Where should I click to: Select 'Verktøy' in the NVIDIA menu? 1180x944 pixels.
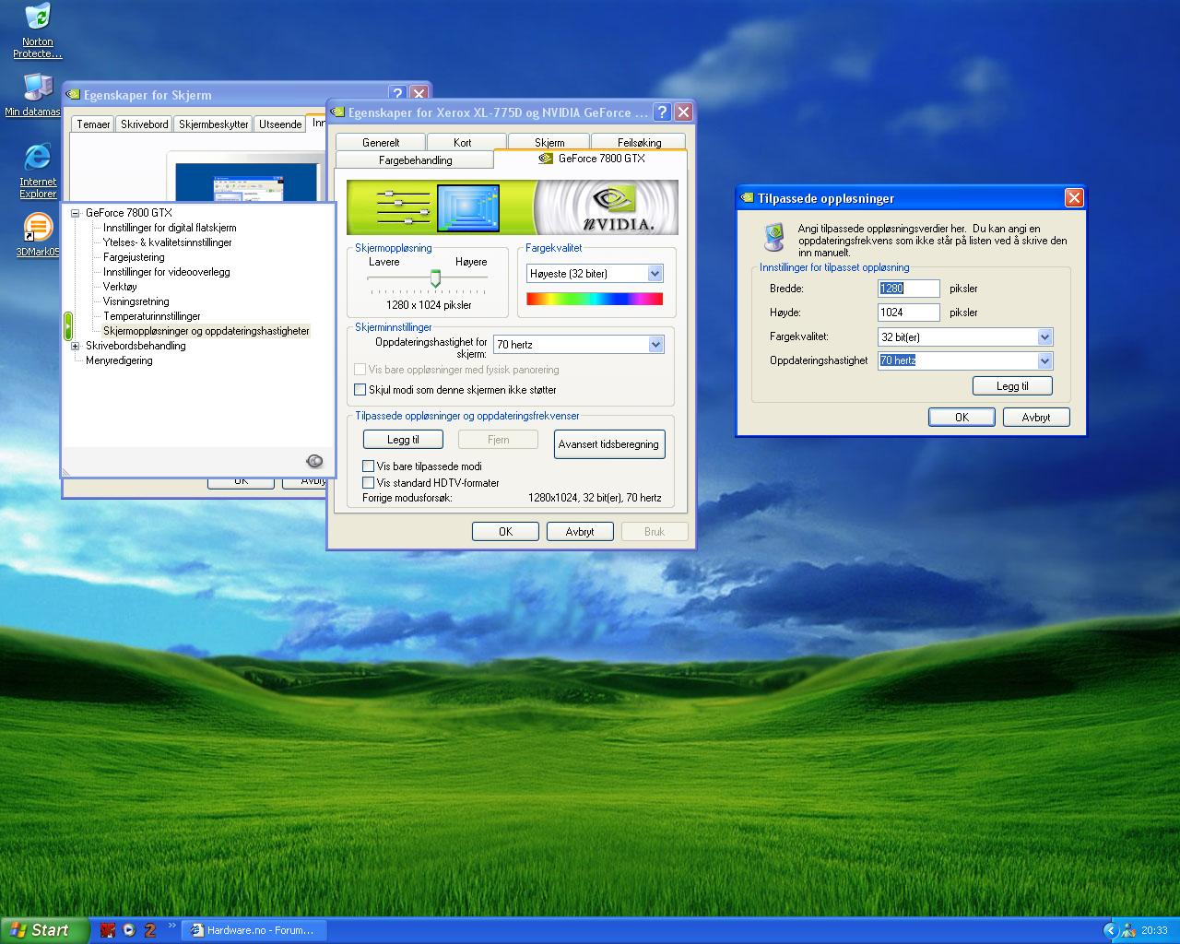click(x=120, y=287)
